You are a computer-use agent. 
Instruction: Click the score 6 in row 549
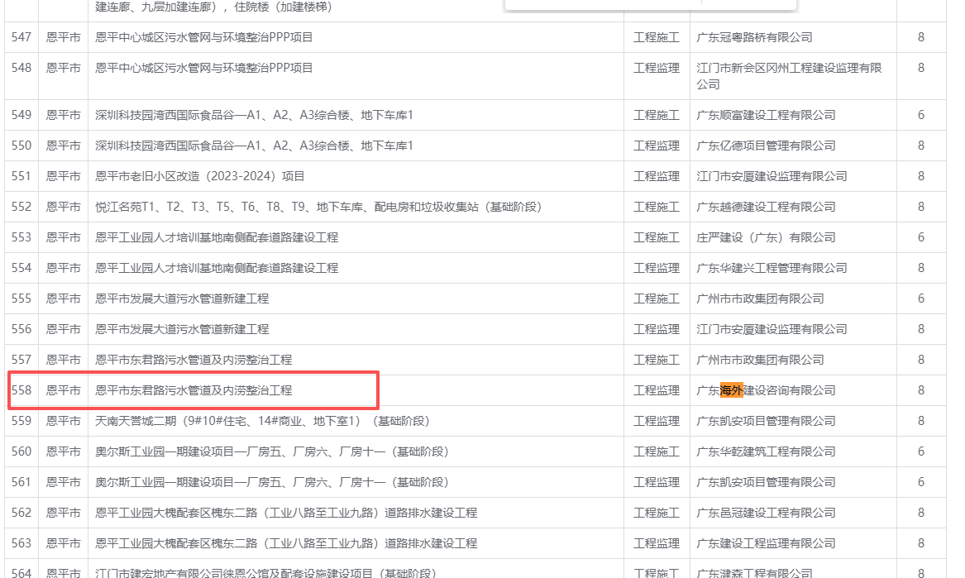tap(920, 115)
